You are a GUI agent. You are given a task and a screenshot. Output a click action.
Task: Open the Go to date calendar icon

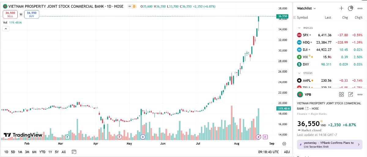tap(74, 152)
